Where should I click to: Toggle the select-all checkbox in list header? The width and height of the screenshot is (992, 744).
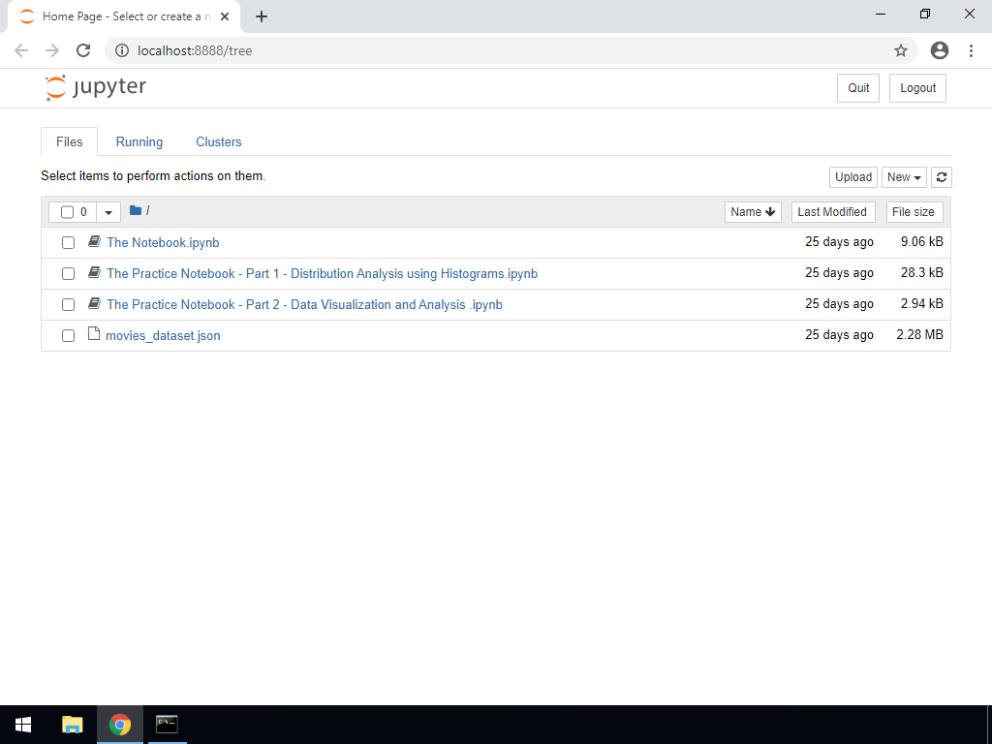pos(67,212)
